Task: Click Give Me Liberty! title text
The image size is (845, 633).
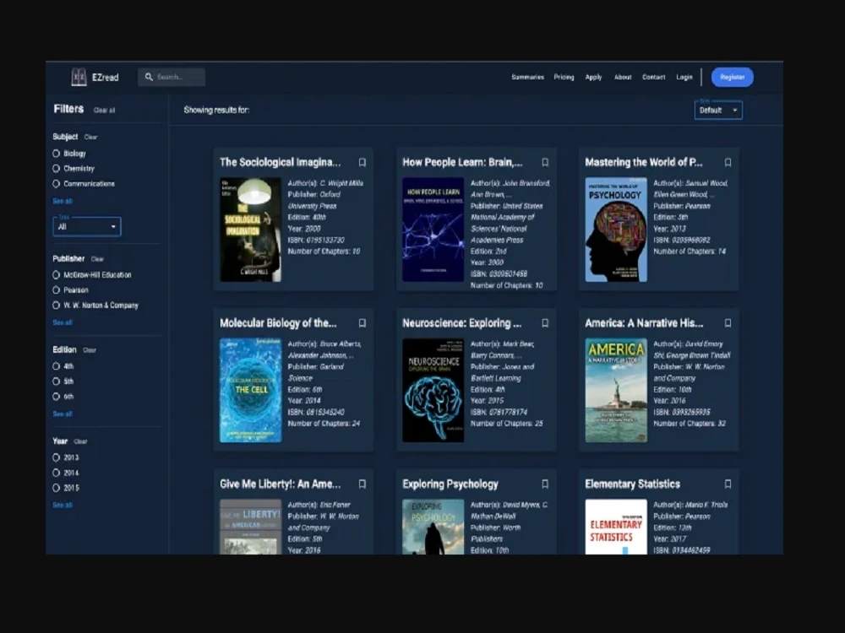Action: [281, 484]
